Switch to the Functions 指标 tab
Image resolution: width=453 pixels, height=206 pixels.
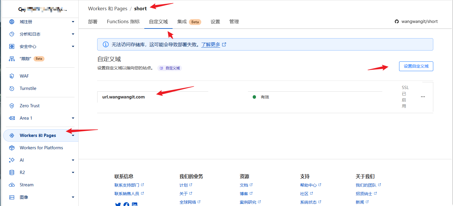click(x=123, y=21)
